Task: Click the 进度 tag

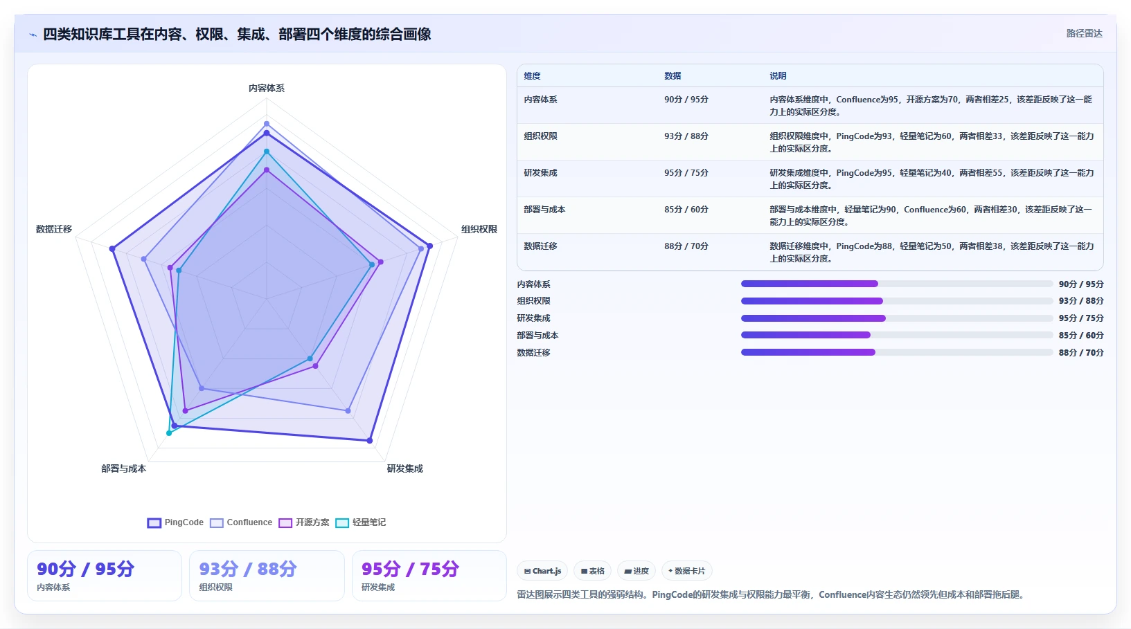Action: 636,571
